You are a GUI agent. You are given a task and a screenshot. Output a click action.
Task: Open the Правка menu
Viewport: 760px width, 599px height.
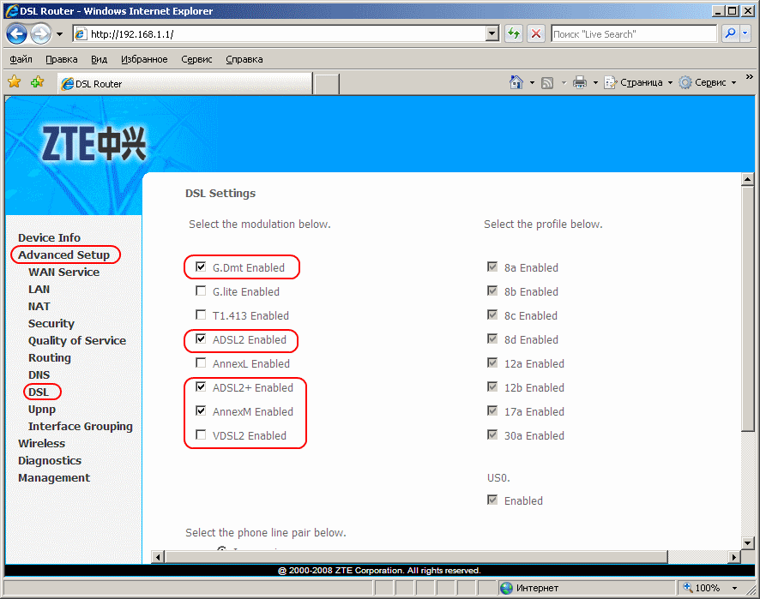(62, 59)
